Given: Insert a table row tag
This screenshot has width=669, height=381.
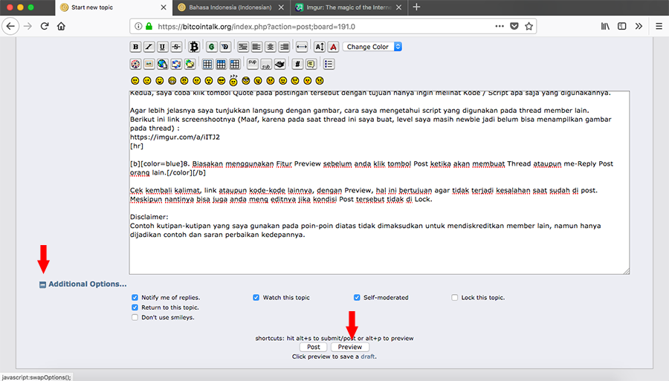Looking at the screenshot, I should tap(221, 65).
